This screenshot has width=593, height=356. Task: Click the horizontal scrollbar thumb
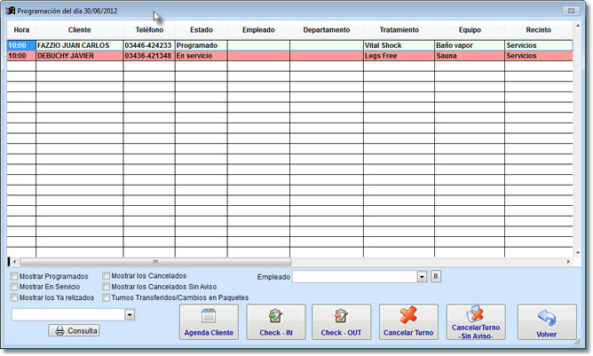pos(156,261)
